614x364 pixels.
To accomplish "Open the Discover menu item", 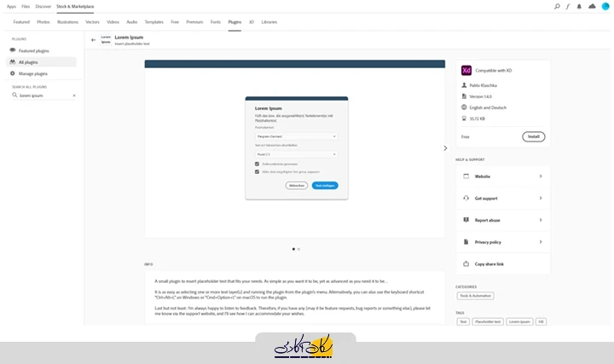I will (43, 6).
